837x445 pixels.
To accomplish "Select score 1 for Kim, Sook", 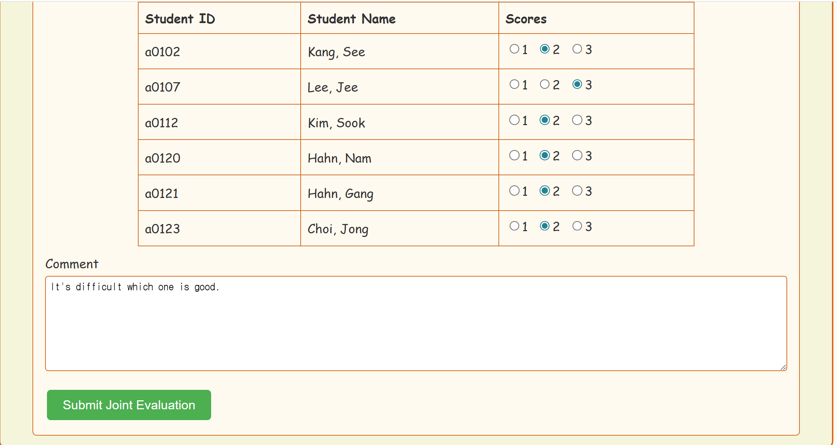I will click(514, 120).
